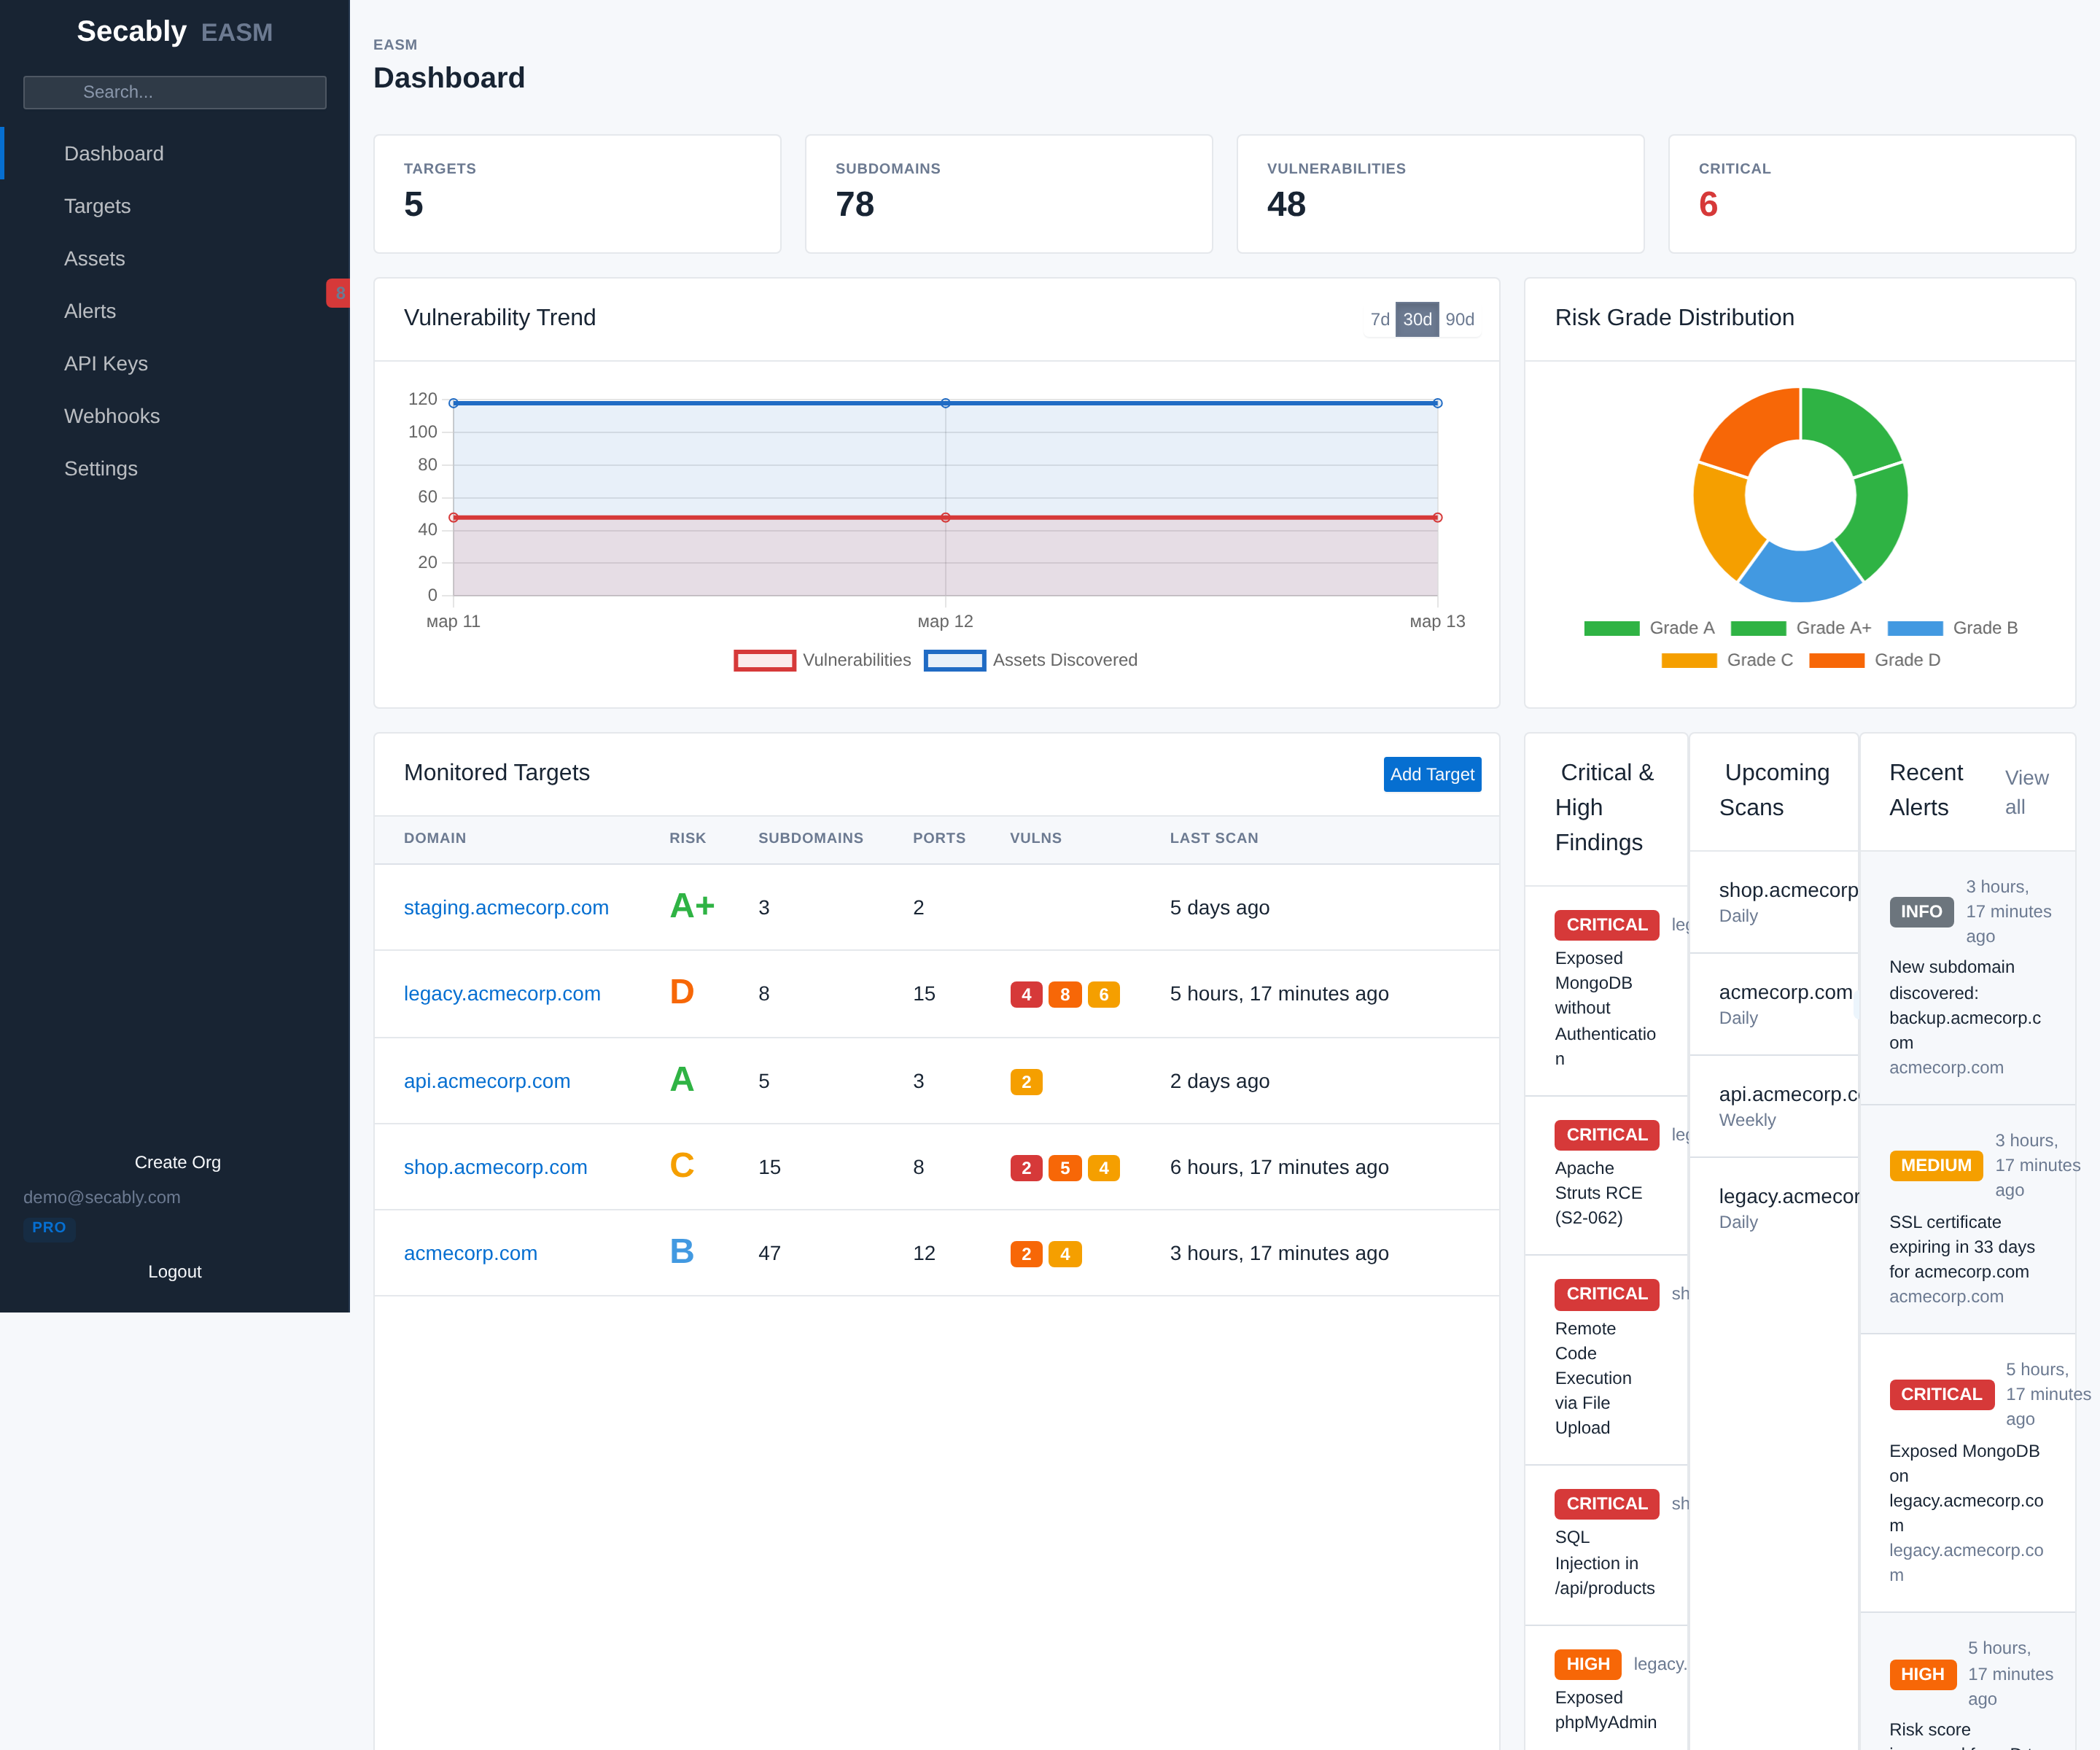Image resolution: width=2100 pixels, height=1750 pixels.
Task: Click the sidebar search field
Action: tap(175, 92)
